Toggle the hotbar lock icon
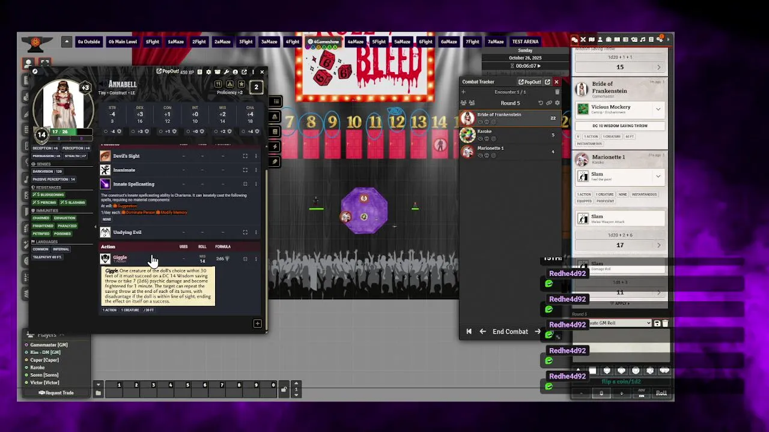This screenshot has height=432, width=769. tap(284, 389)
